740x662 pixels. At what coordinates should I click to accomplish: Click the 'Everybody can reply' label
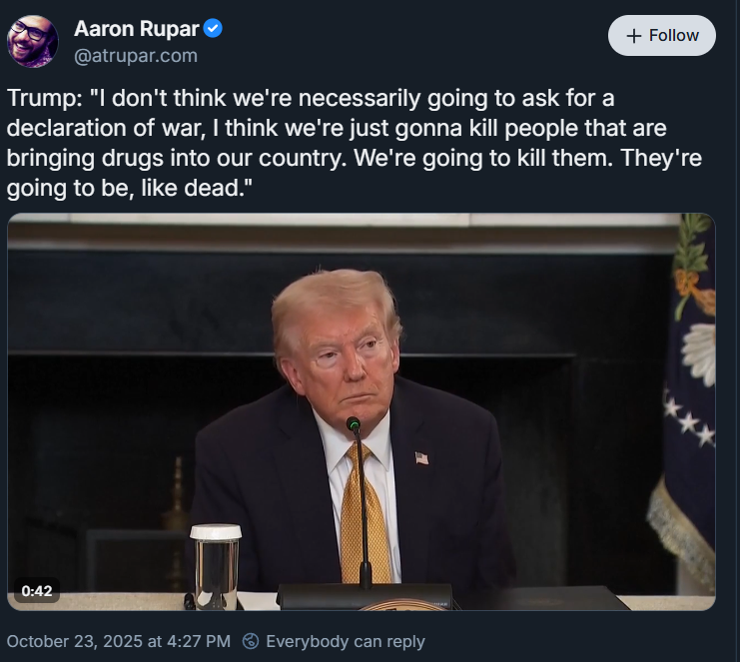click(346, 641)
